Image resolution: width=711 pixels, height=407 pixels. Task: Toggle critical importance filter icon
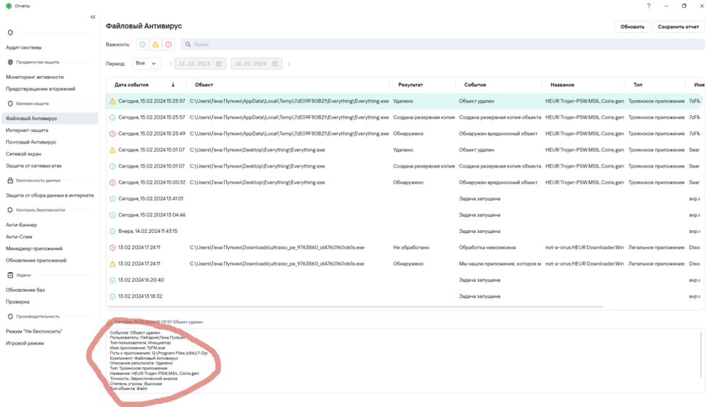click(x=169, y=45)
